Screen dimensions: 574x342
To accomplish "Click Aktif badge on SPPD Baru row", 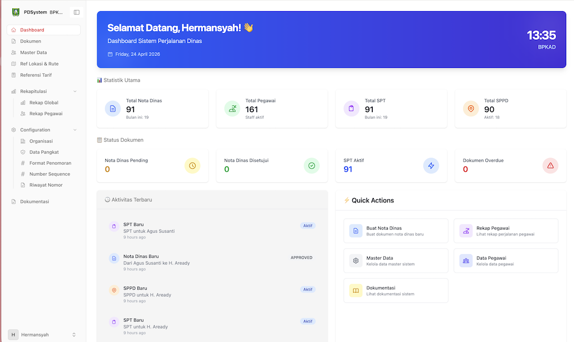I will pos(308,290).
